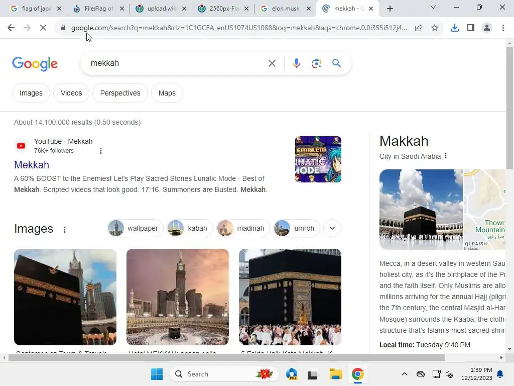514x386 pixels.
Task: Select the kabah image chip
Action: point(189,228)
